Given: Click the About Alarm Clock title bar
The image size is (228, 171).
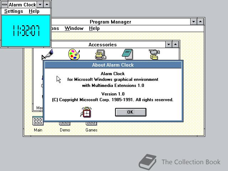Looking at the screenshot, I should coord(113,65).
